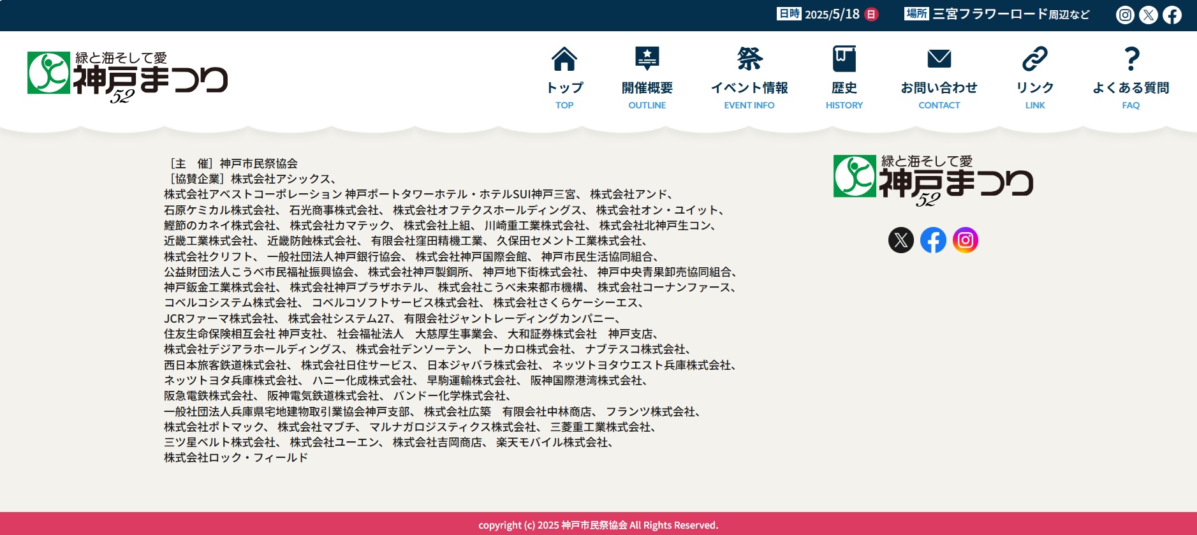The image size is (1197, 535).
Task: Select sponsor 株式会社アシックス
Action: click(281, 179)
